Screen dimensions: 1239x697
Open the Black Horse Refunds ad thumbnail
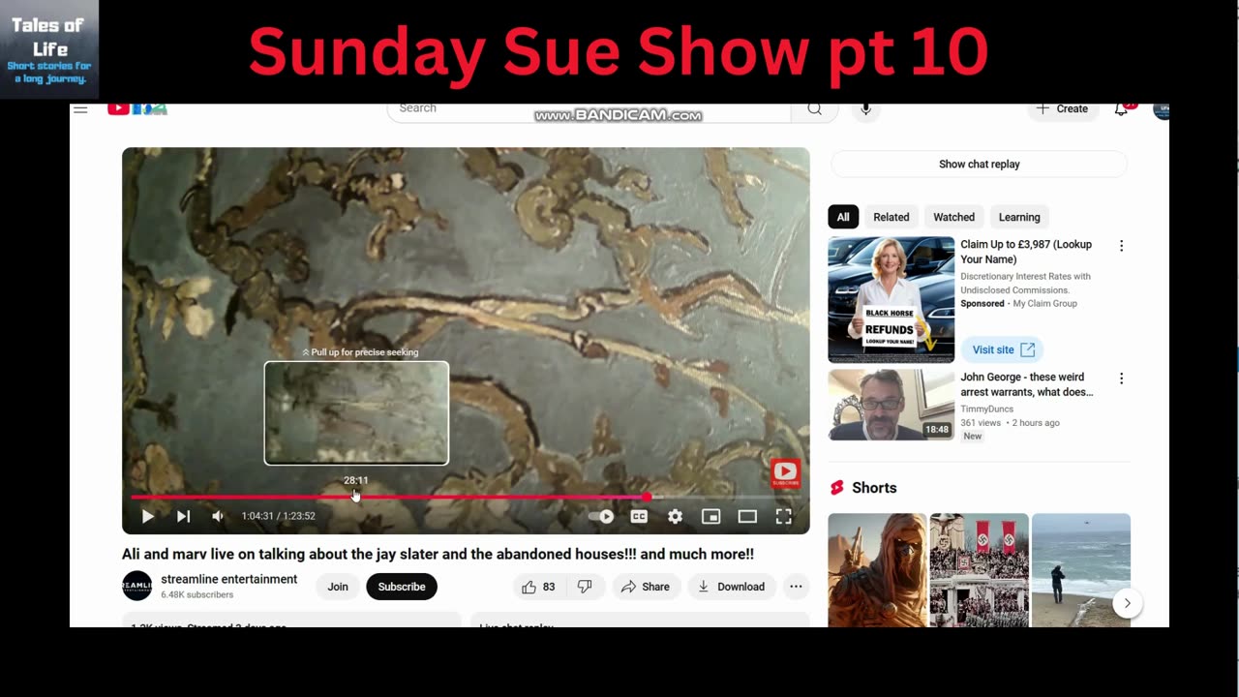click(x=891, y=300)
